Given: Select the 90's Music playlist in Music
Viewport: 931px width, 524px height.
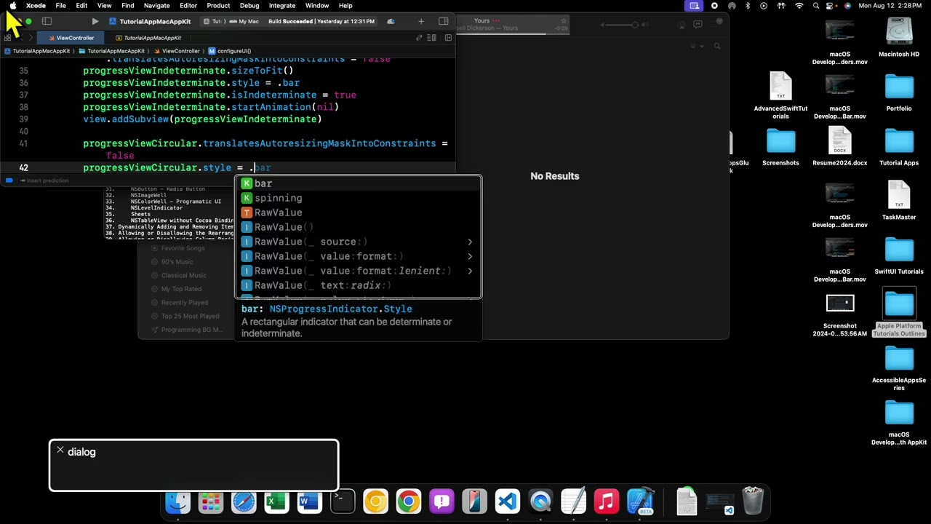Looking at the screenshot, I should click(177, 261).
